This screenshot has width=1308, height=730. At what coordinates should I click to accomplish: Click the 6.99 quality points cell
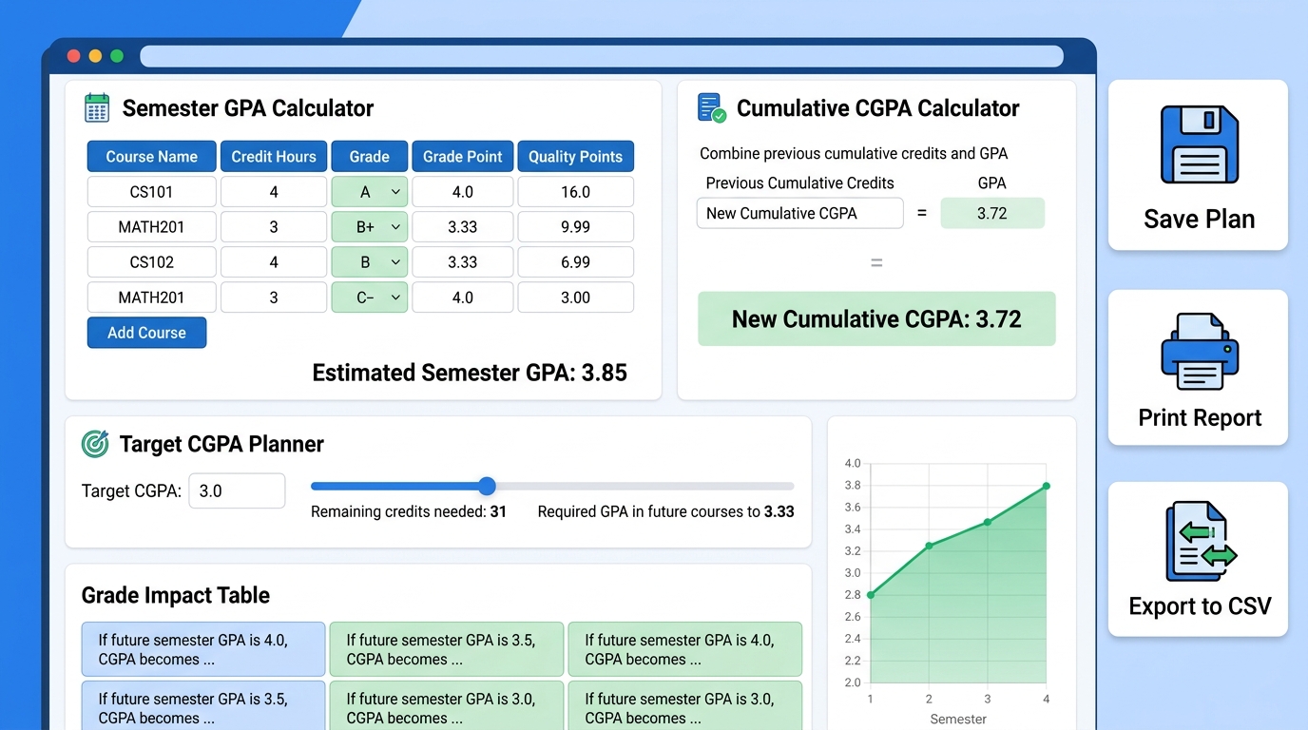[575, 262]
